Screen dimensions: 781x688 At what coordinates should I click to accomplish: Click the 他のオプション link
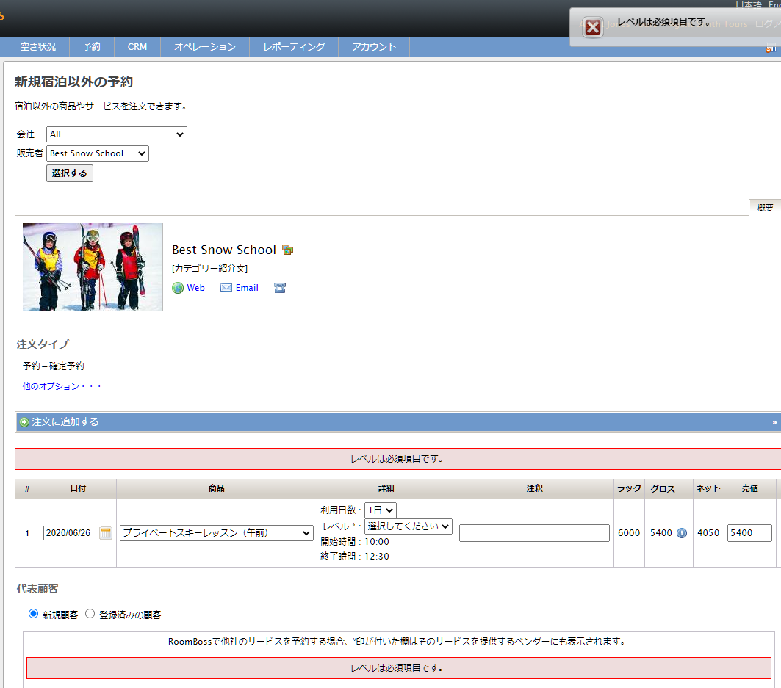click(62, 386)
